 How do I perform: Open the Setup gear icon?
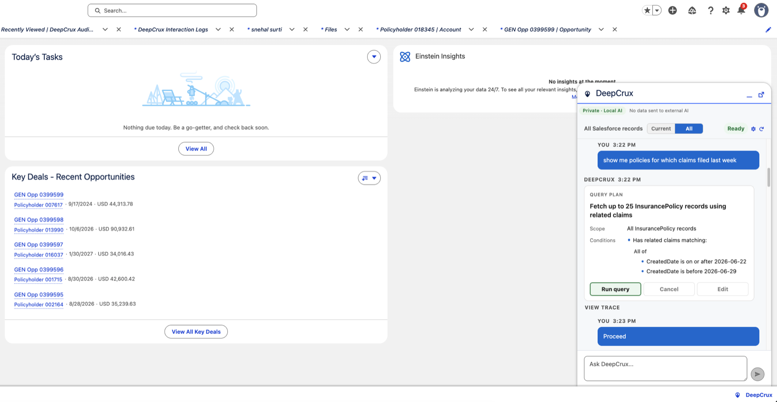coord(726,10)
